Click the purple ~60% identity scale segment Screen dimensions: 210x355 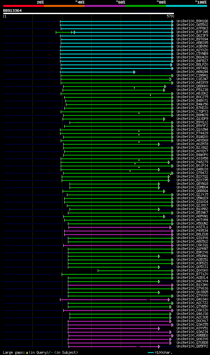pos(105,6)
